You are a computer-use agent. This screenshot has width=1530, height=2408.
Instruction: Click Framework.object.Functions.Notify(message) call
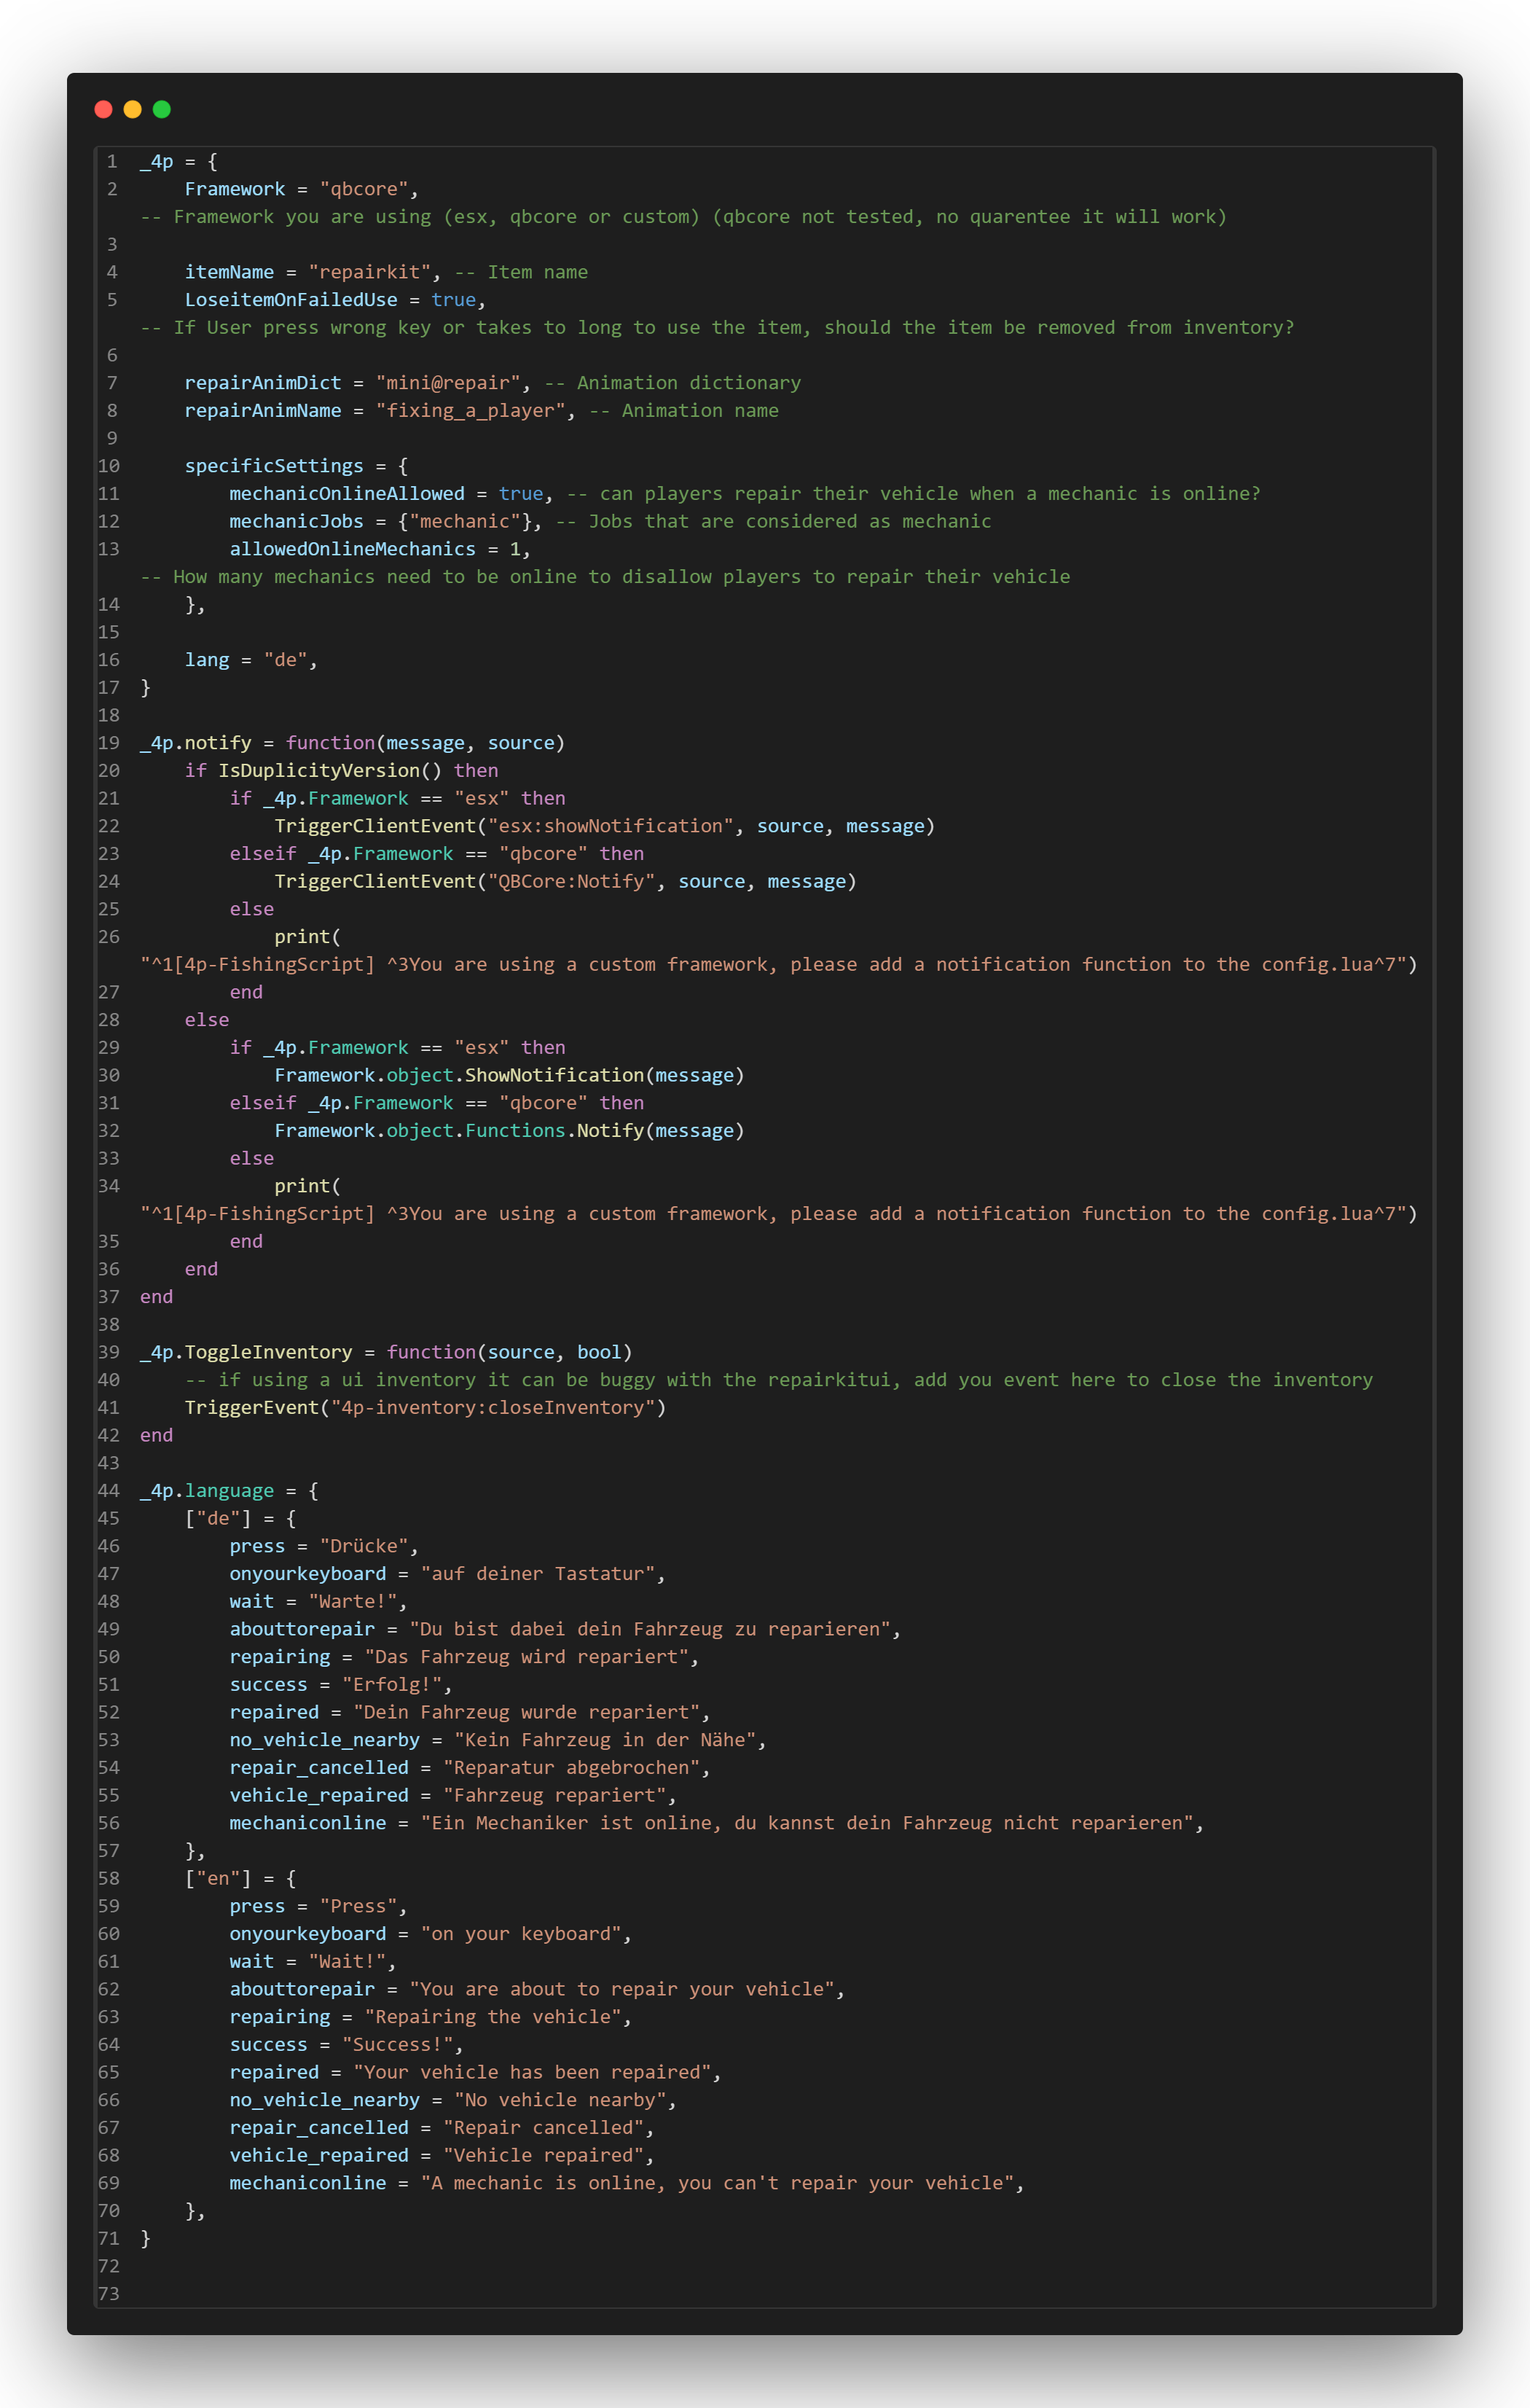[510, 1131]
